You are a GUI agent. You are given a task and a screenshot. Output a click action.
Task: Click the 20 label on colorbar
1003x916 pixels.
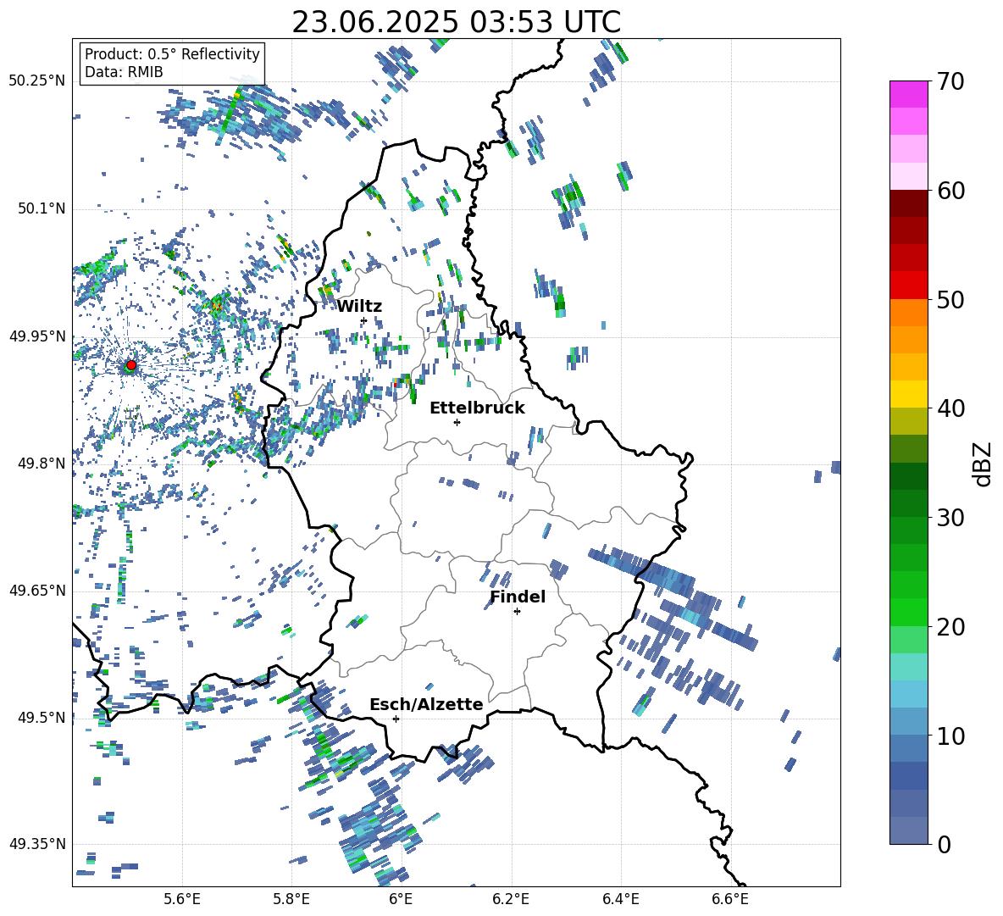950,627
